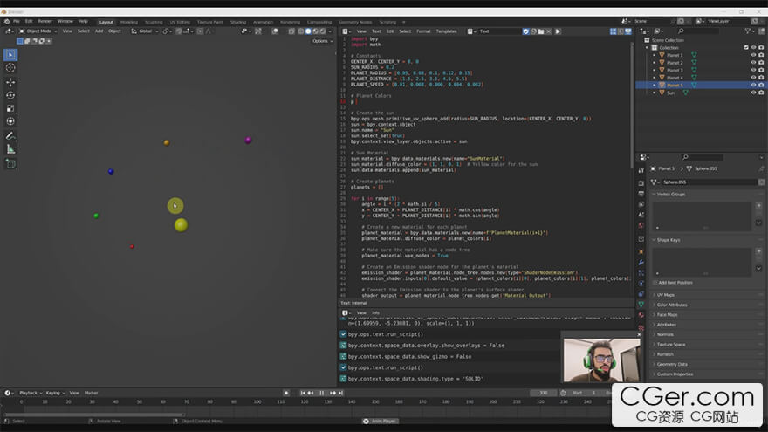The width and height of the screenshot is (768, 432).
Task: Select the Transform tool
Action: coord(10,121)
